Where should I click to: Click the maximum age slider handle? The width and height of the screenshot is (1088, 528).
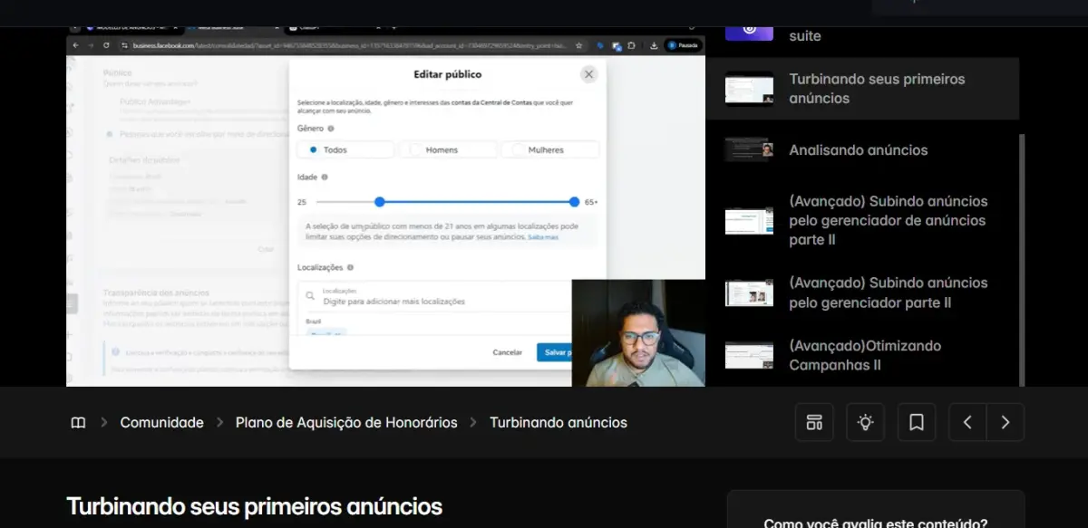click(x=575, y=202)
